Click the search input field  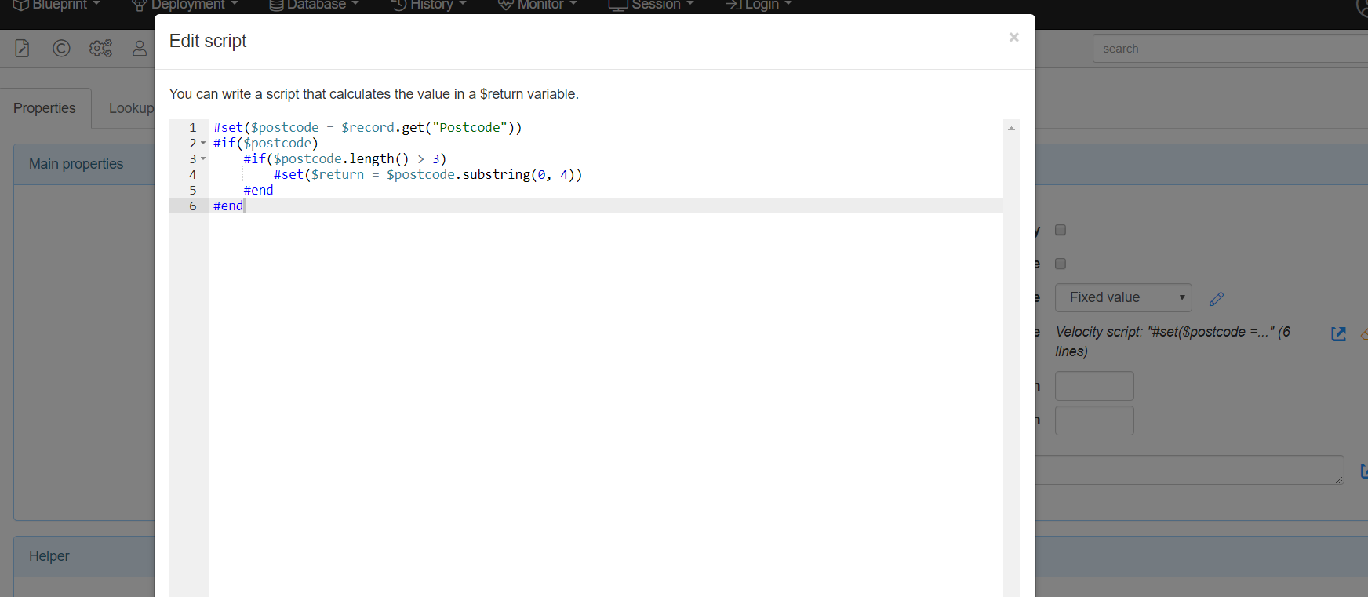1228,49
